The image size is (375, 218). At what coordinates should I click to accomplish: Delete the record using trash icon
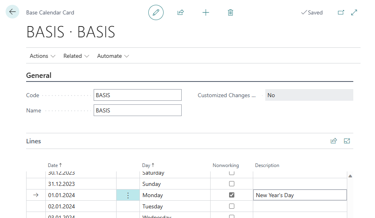(x=230, y=12)
